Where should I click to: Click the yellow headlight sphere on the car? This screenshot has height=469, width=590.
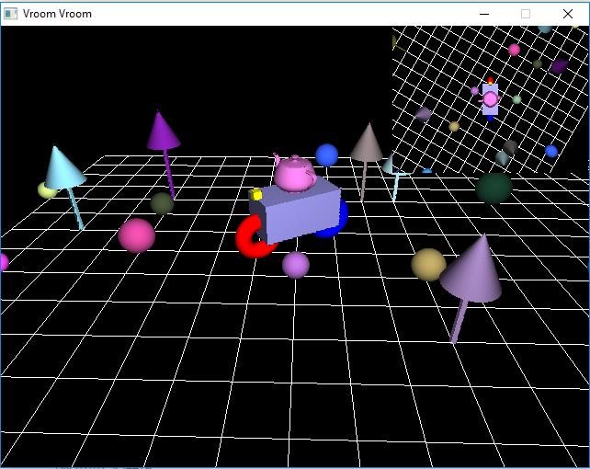pyautogui.click(x=257, y=195)
